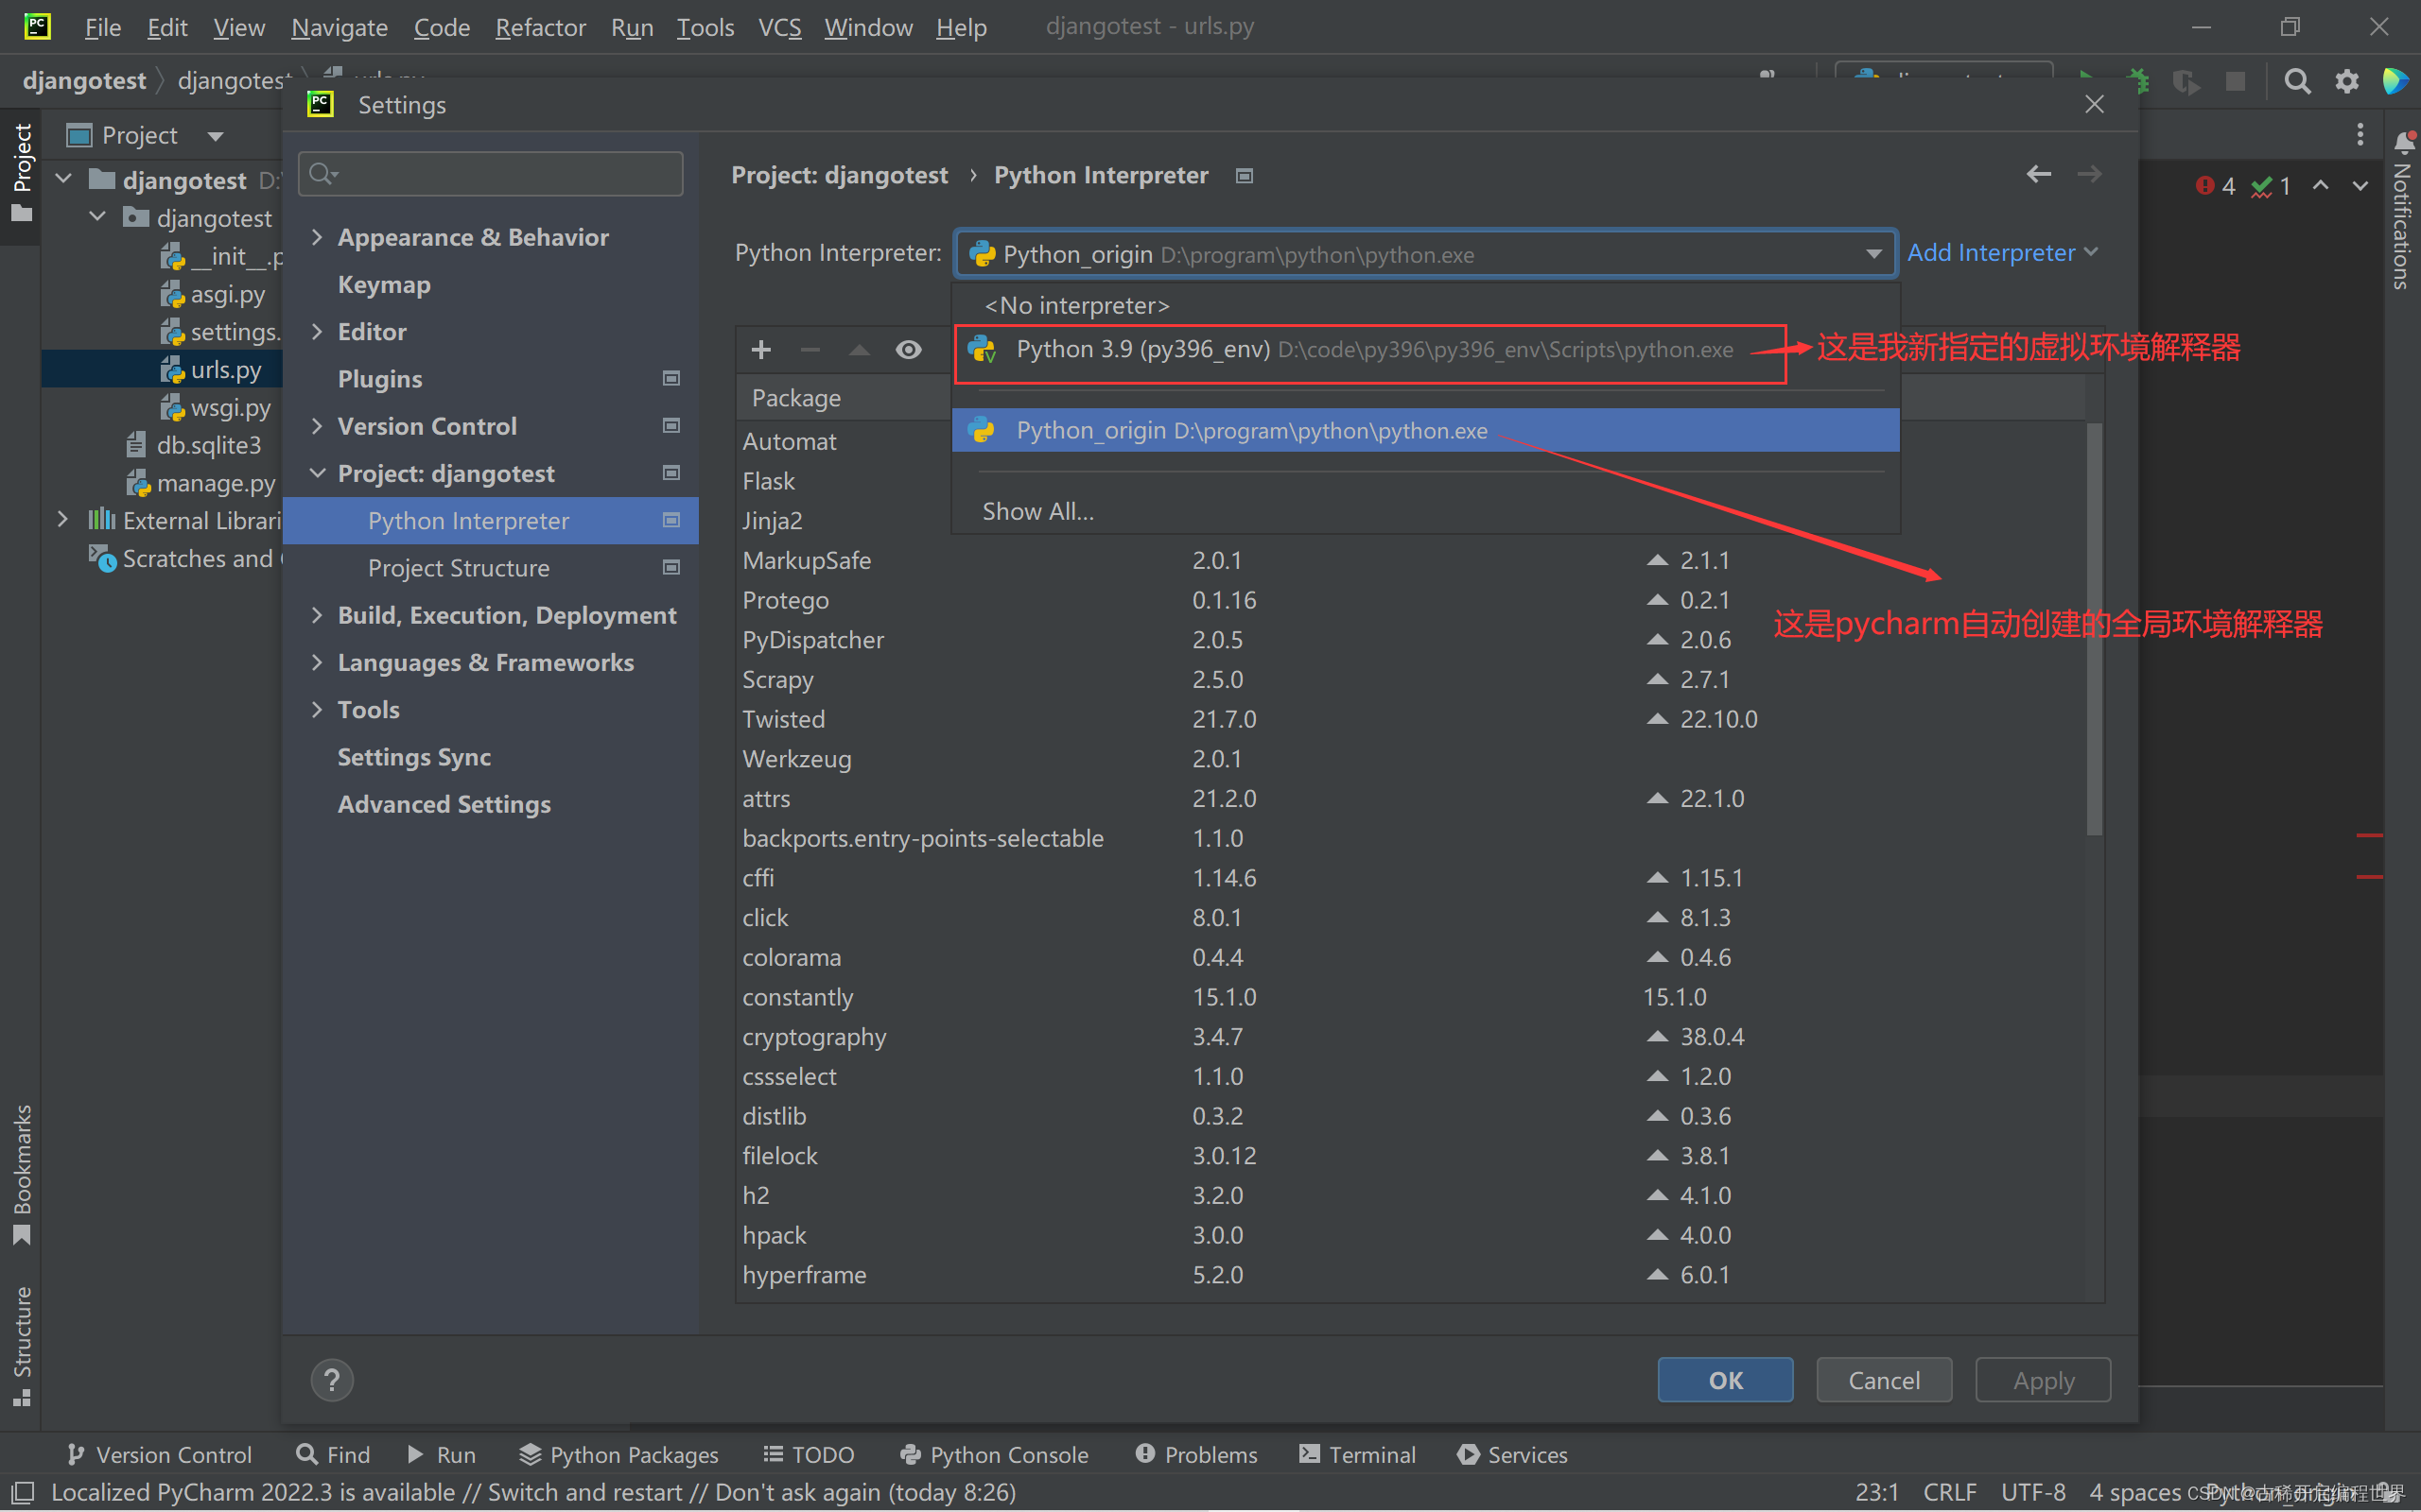Viewport: 2421px width, 1512px height.
Task: Click UTF-8 encoding in status bar
Action: pyautogui.click(x=2033, y=1492)
